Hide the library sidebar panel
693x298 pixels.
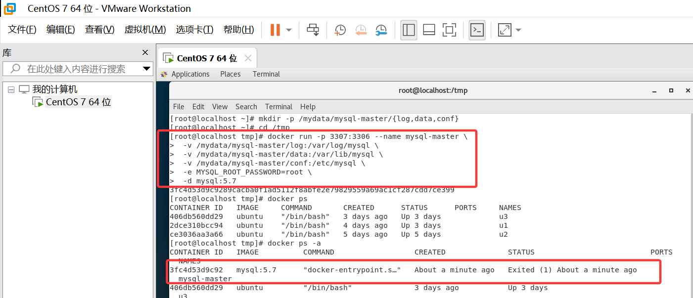pyautogui.click(x=409, y=30)
